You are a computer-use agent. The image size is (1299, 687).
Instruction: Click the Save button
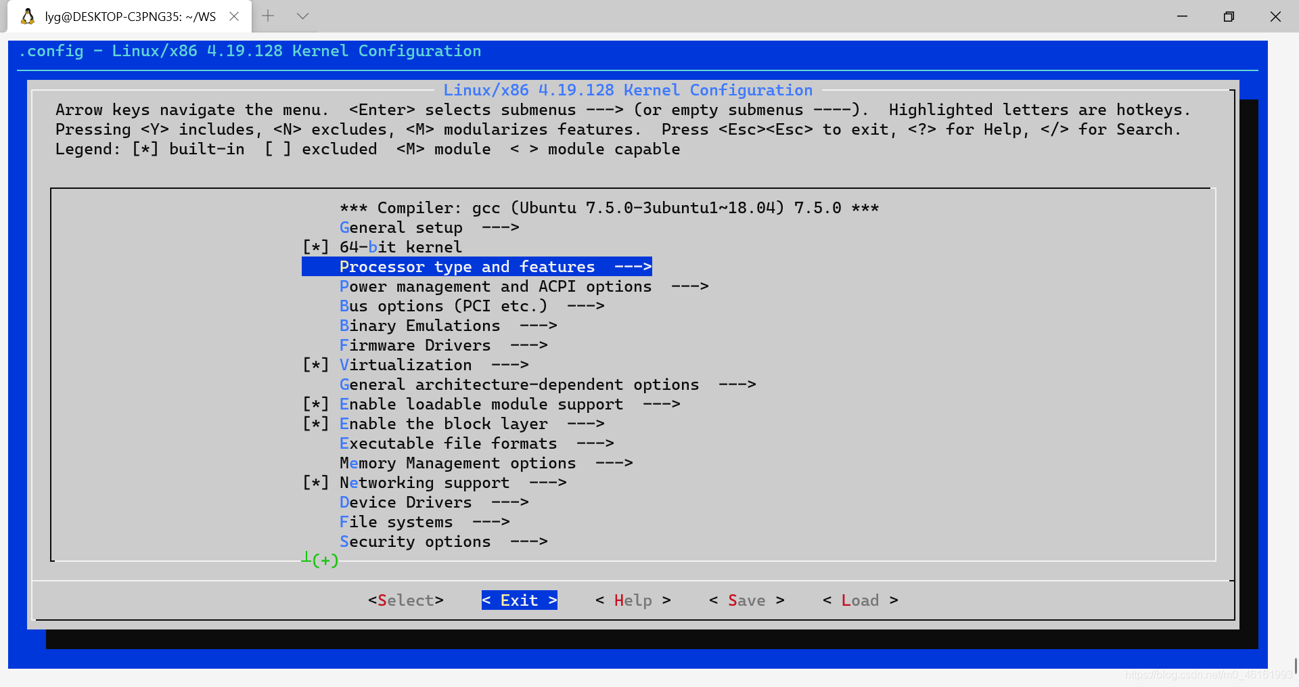point(746,600)
